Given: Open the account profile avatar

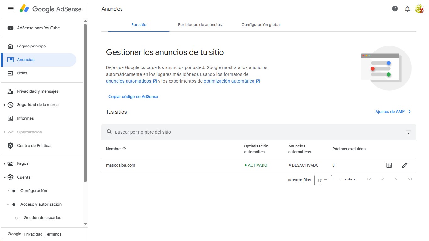Looking at the screenshot, I should tap(420, 9).
